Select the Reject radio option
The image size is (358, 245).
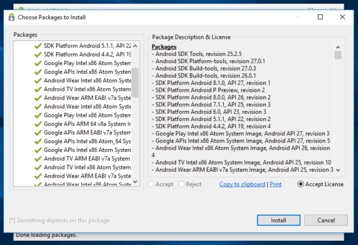(181, 184)
